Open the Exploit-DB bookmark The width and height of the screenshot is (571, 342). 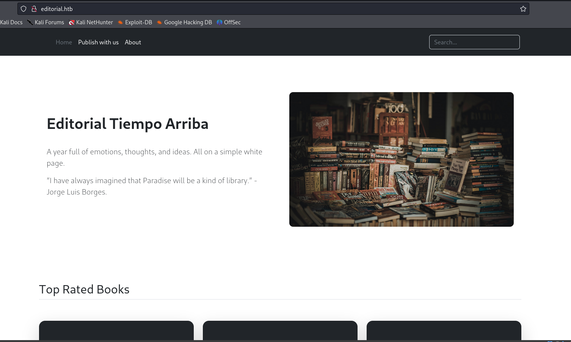pos(135,22)
